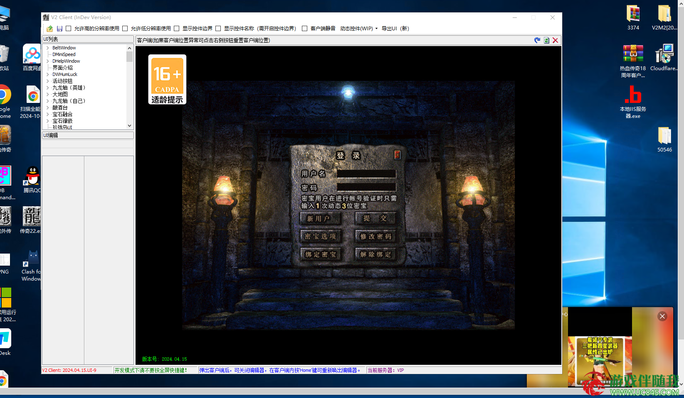Viewport: 684px width, 398px height.
Task: Click V2 Client: 2024.04.15.UI-9 status text
Action: pyautogui.click(x=69, y=370)
